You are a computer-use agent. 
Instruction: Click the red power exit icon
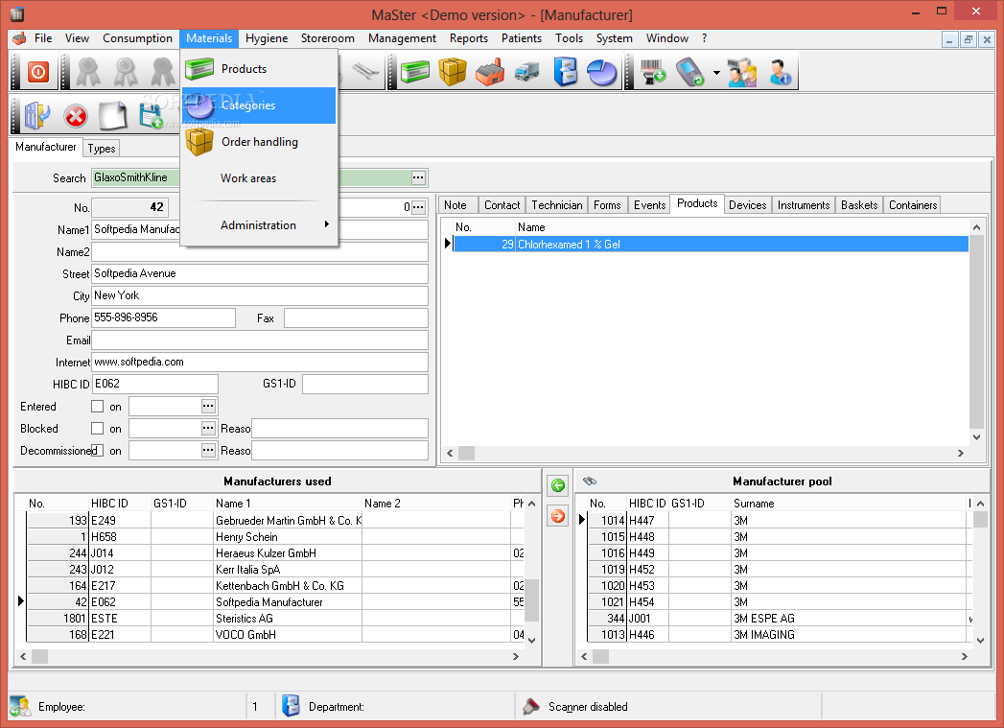coord(37,72)
